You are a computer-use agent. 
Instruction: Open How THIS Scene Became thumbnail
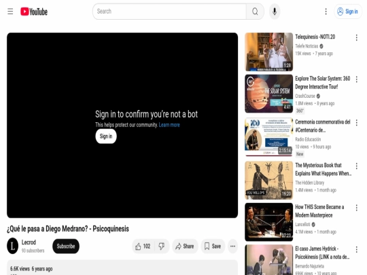pos(268,222)
